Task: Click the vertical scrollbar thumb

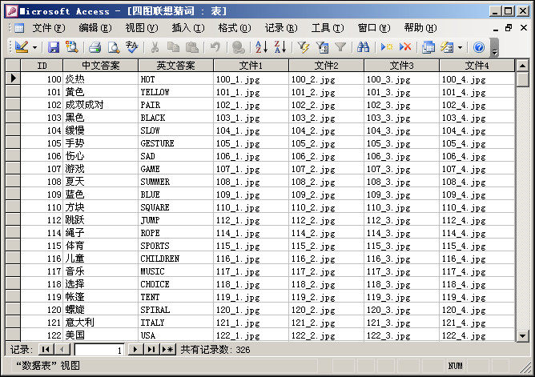Action: (x=522, y=79)
